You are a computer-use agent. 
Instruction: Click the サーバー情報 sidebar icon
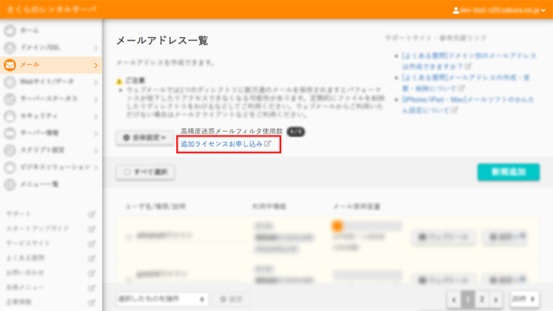pos(9,133)
